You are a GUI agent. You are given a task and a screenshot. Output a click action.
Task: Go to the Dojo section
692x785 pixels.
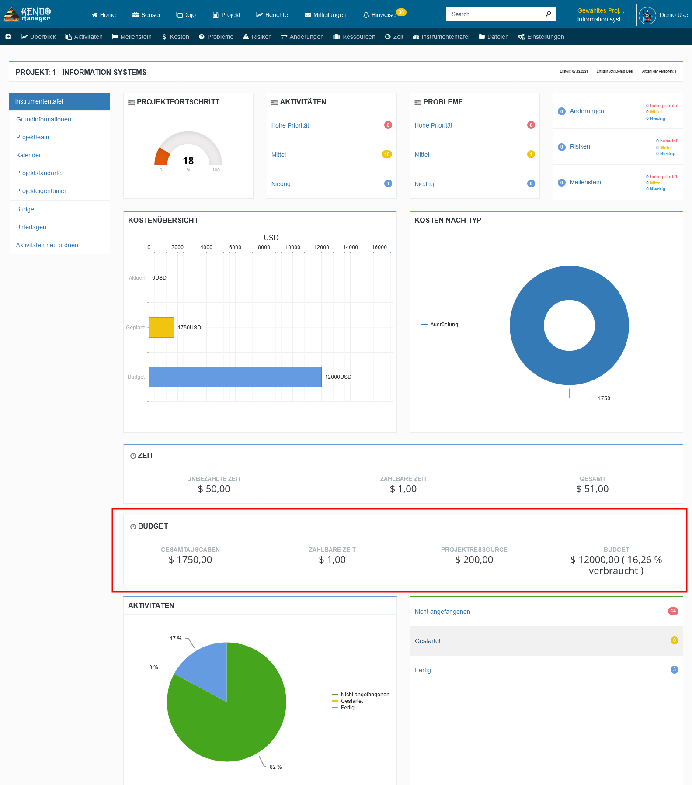[186, 15]
